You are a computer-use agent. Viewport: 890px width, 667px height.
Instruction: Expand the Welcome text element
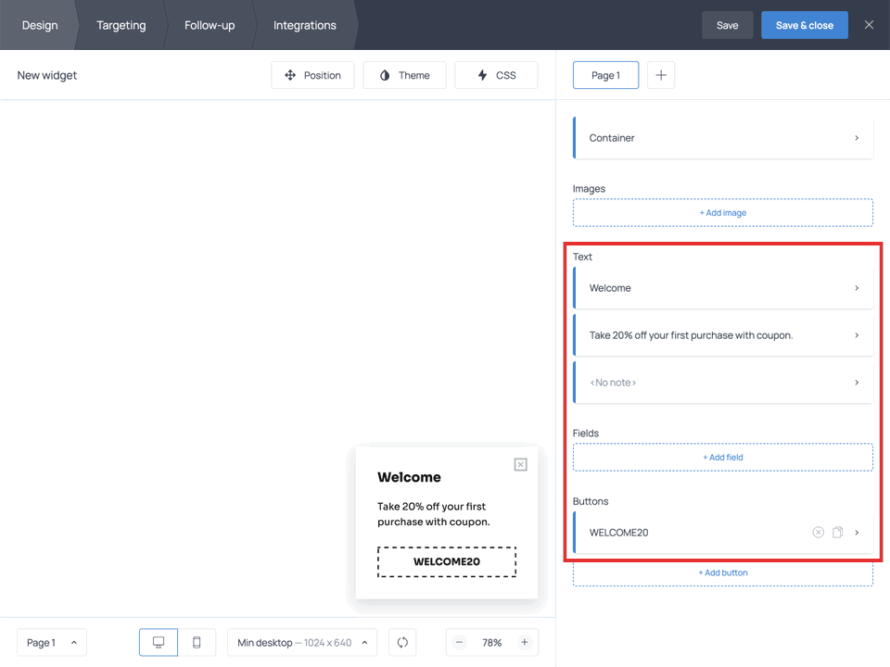pos(722,287)
